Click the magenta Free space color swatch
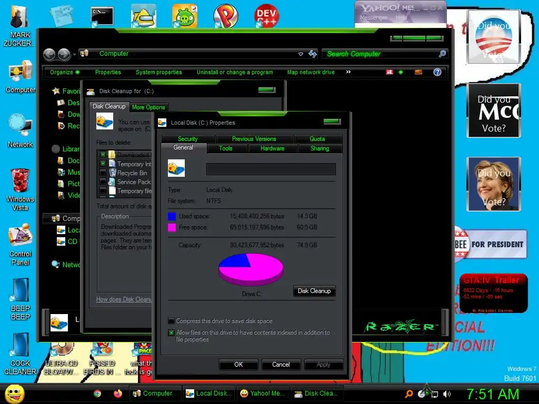539x404 pixels. pos(172,227)
